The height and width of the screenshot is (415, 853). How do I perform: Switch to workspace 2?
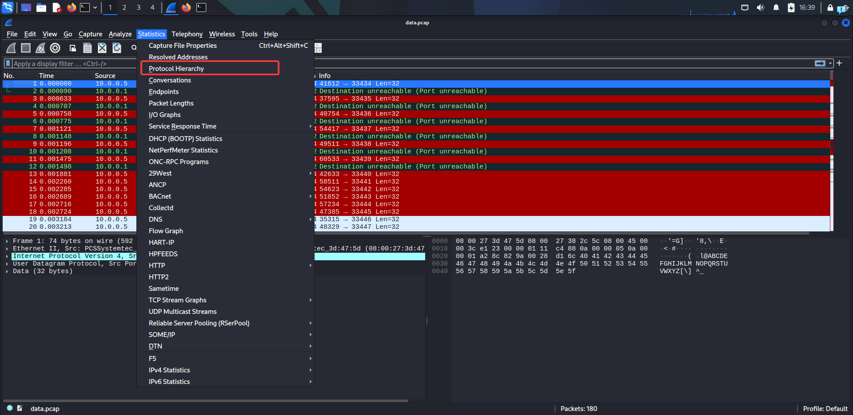(124, 8)
